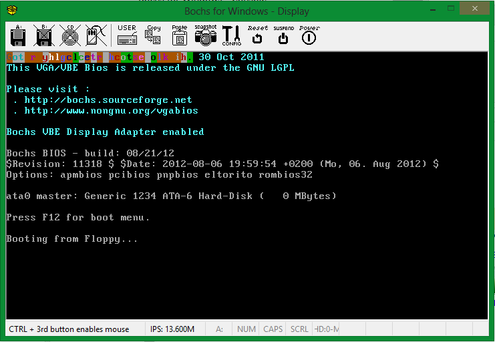Viewport: 495px width, 342px height.
Task: Click the multicolored garbled text in first line
Action: click(x=100, y=57)
